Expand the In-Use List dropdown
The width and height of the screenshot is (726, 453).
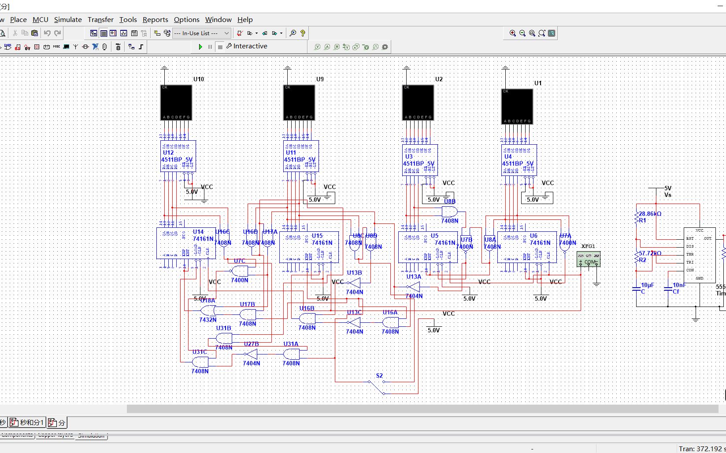[x=226, y=33]
